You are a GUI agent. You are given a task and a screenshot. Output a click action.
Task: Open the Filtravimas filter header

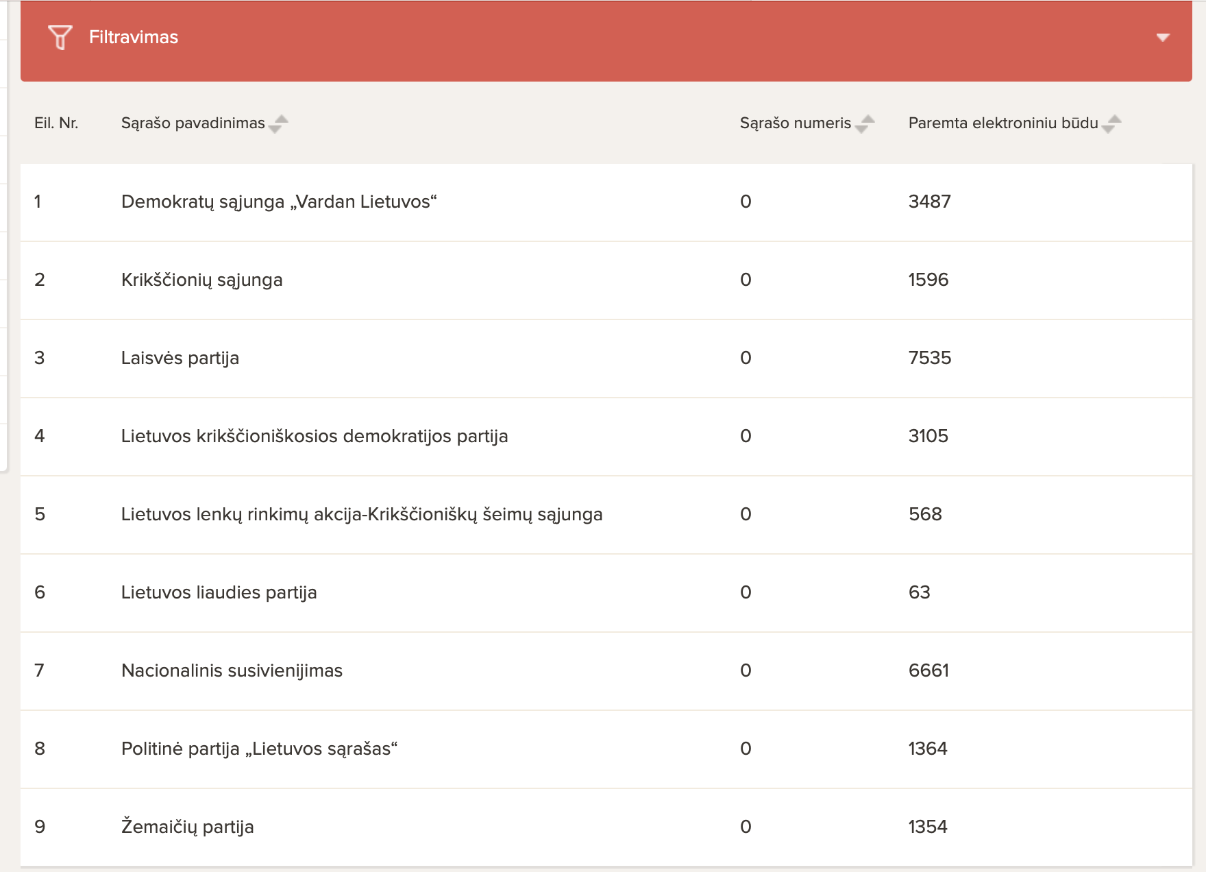606,40
